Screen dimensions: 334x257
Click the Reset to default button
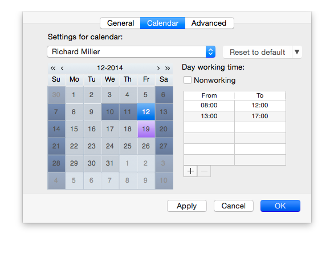click(257, 52)
